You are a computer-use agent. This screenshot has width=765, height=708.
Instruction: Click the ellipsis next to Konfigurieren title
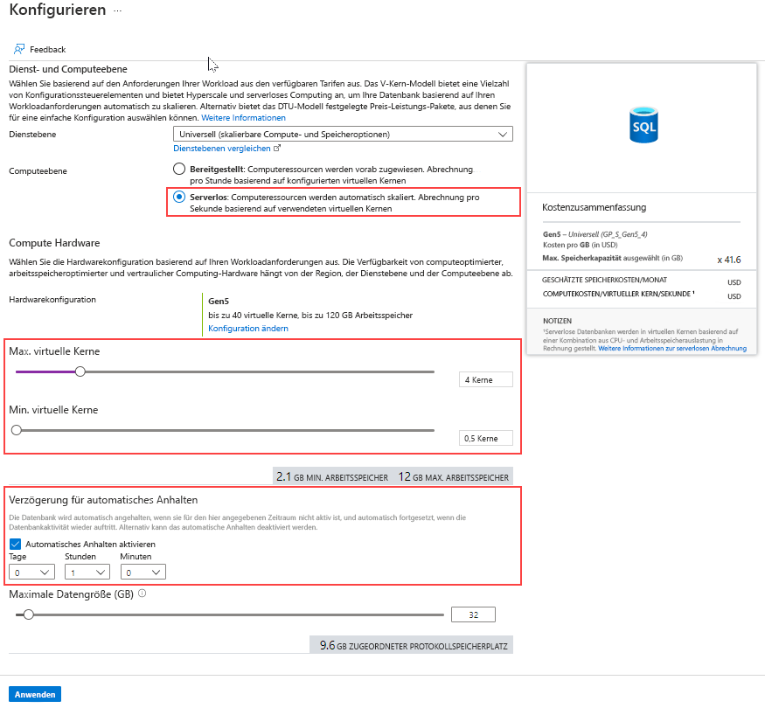click(x=117, y=10)
